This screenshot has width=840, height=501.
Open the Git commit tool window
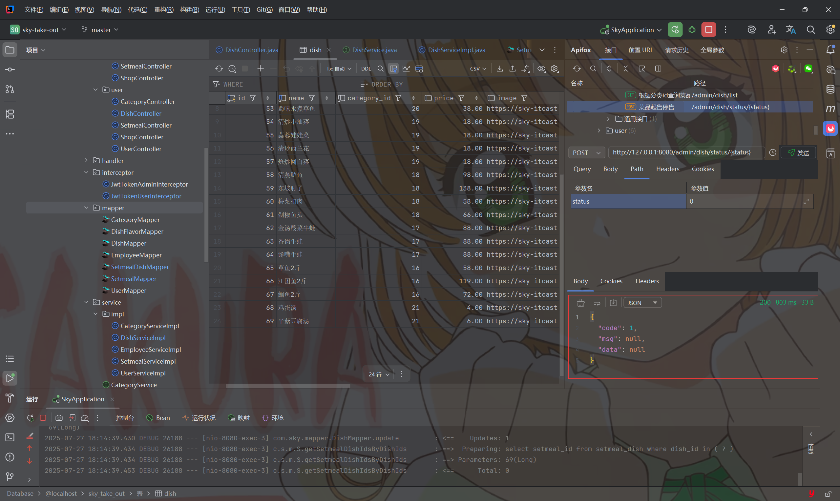click(x=10, y=70)
